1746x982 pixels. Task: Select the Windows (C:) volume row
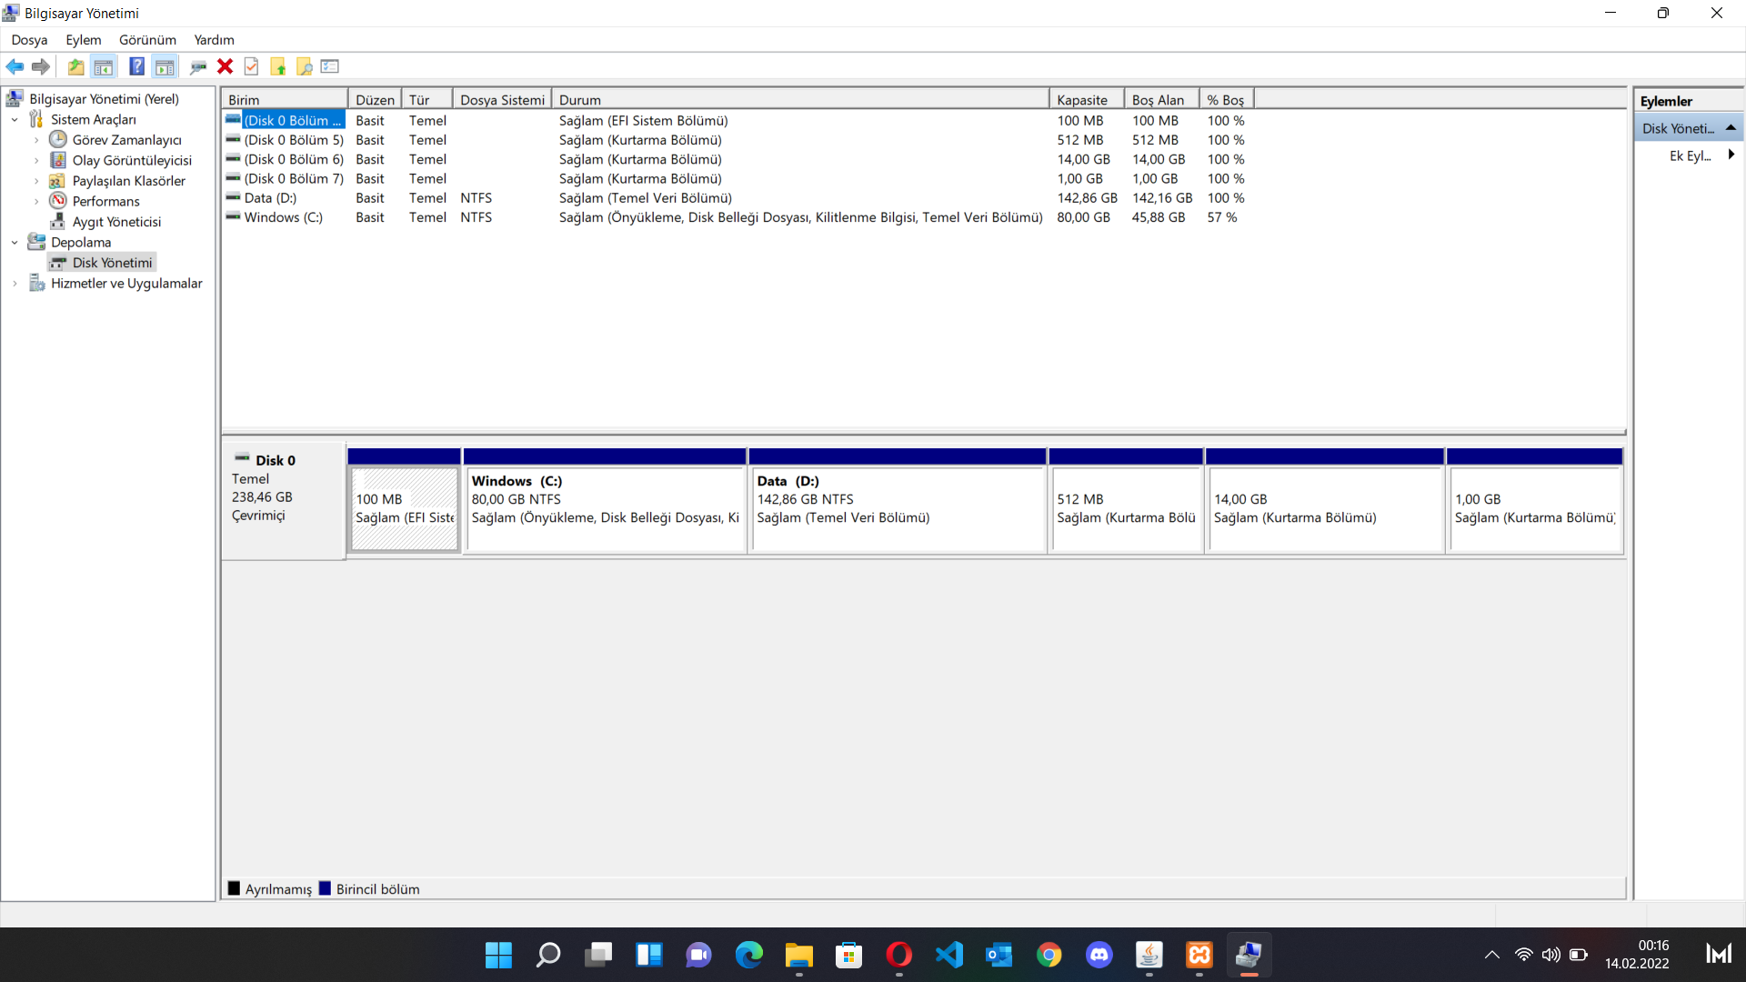[x=737, y=217]
